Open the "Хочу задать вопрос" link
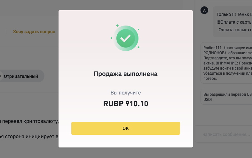 [x=34, y=32]
